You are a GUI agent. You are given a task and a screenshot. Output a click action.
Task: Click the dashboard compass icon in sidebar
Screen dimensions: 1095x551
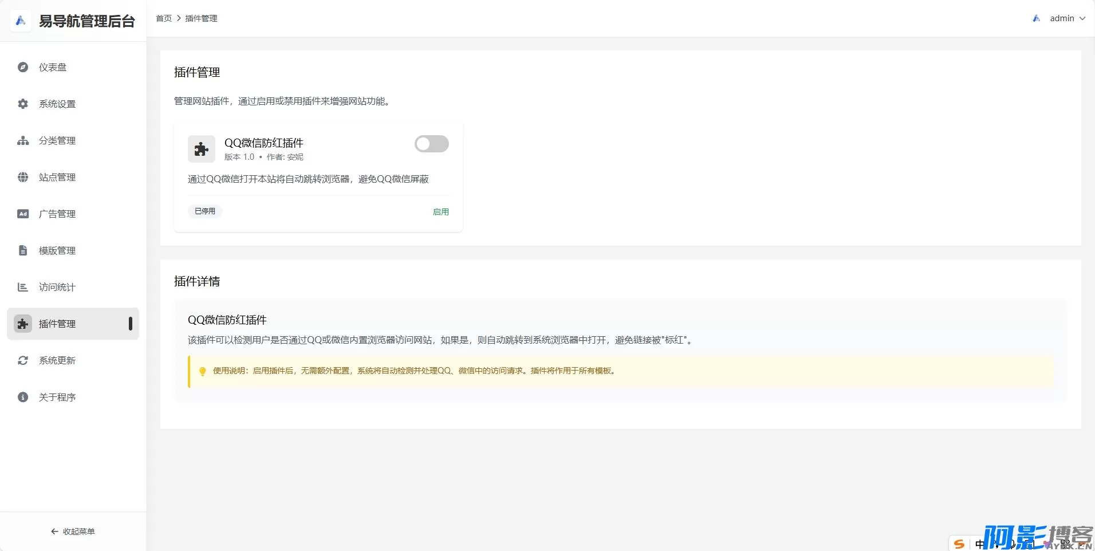[x=23, y=67]
